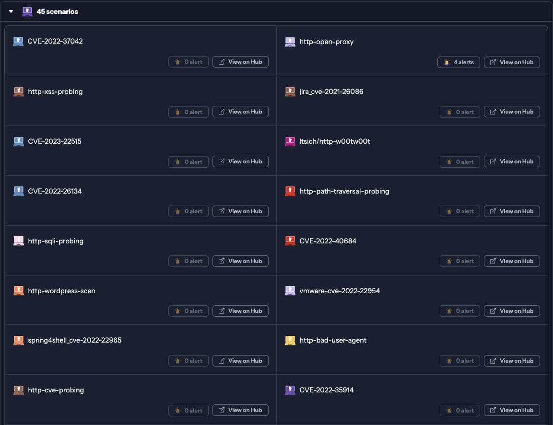Open jira_cve-2021-26086 on Hub
The width and height of the screenshot is (553, 425).
coord(512,112)
